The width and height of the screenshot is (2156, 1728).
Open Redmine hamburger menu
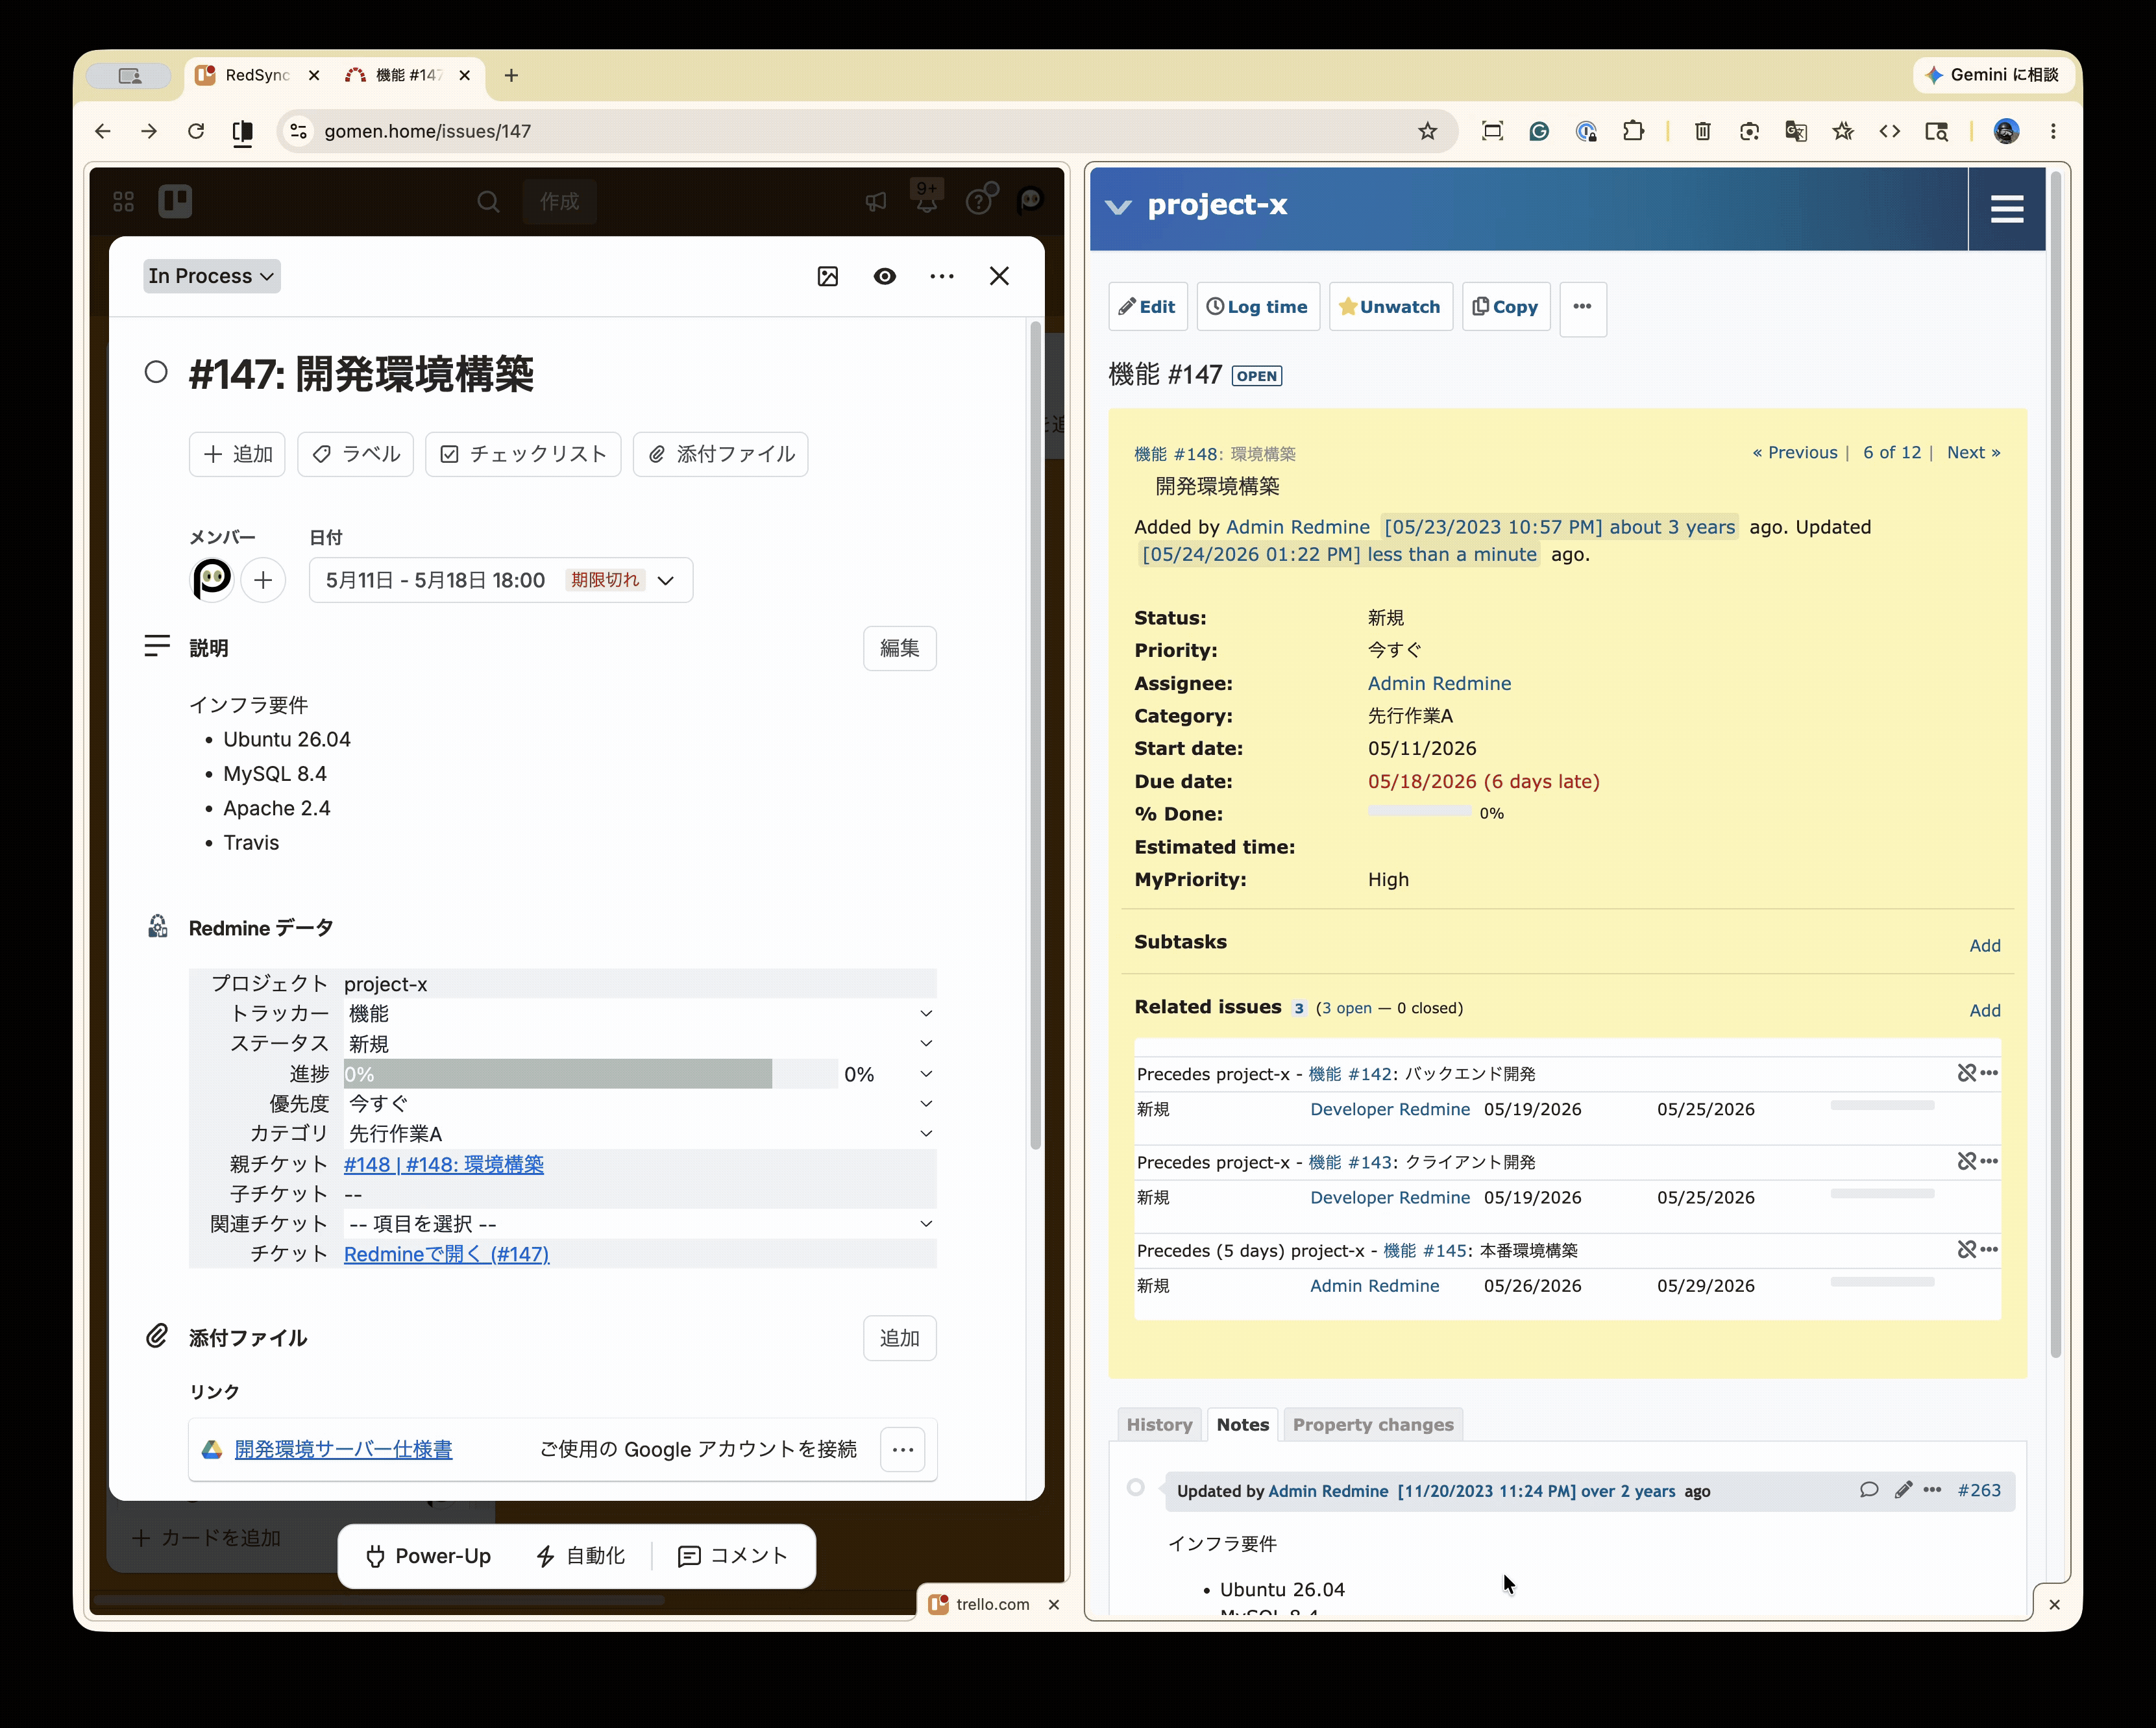coord(2006,208)
